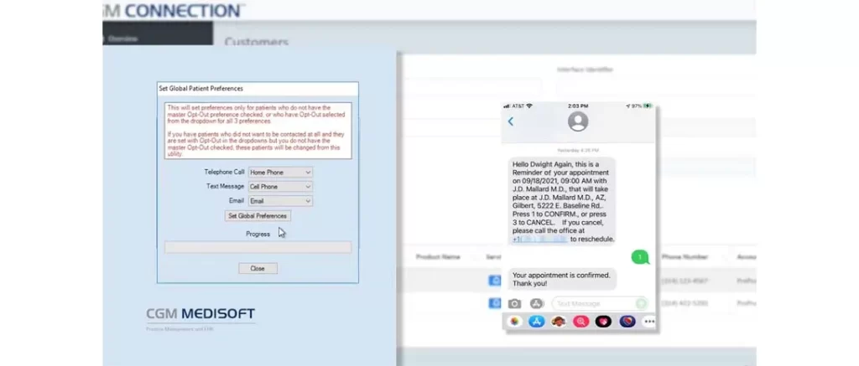Click the blue service icon in the first table row
This screenshot has width=859, height=366.
click(x=494, y=281)
